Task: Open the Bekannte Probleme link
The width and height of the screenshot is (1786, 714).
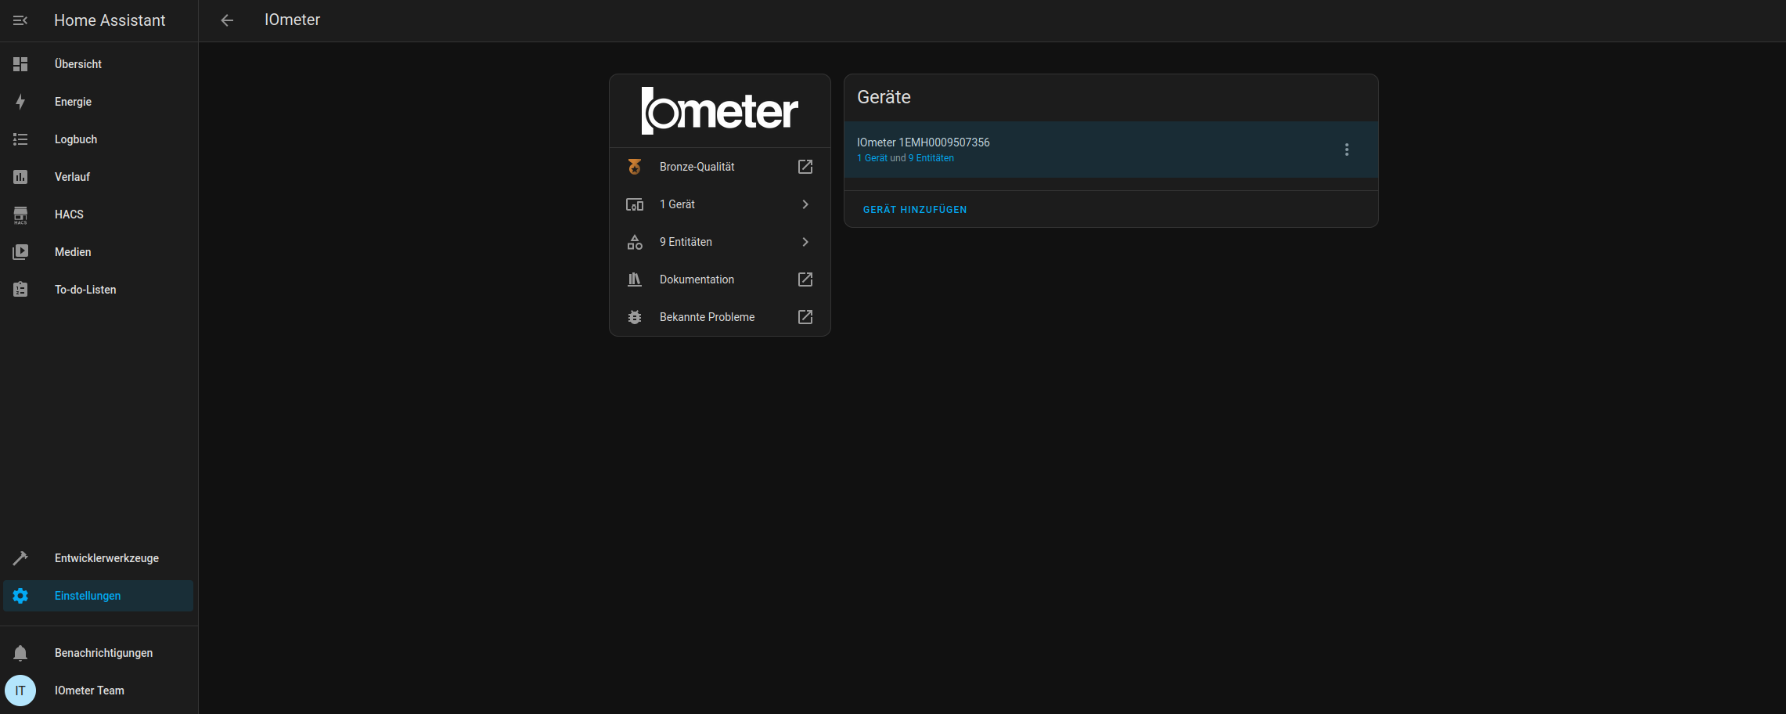Action: tap(720, 317)
